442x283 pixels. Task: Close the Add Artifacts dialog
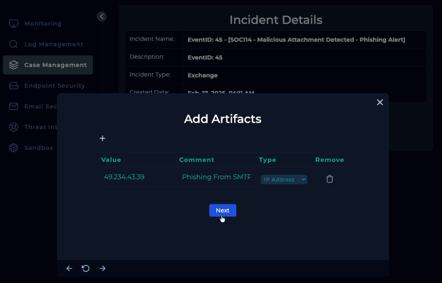pyautogui.click(x=380, y=102)
